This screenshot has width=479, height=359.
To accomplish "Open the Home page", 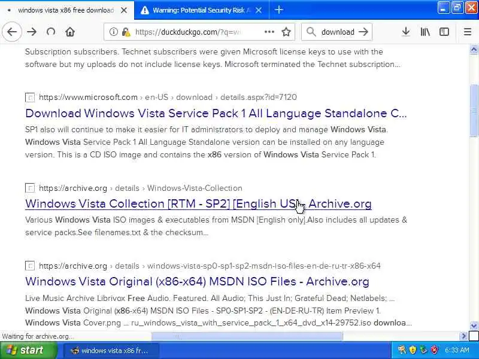I will point(70,32).
